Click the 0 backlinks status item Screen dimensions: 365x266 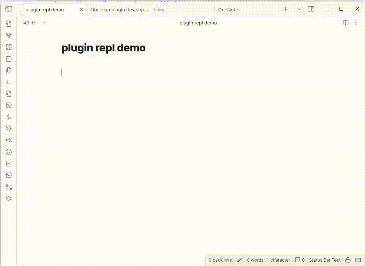(x=220, y=260)
